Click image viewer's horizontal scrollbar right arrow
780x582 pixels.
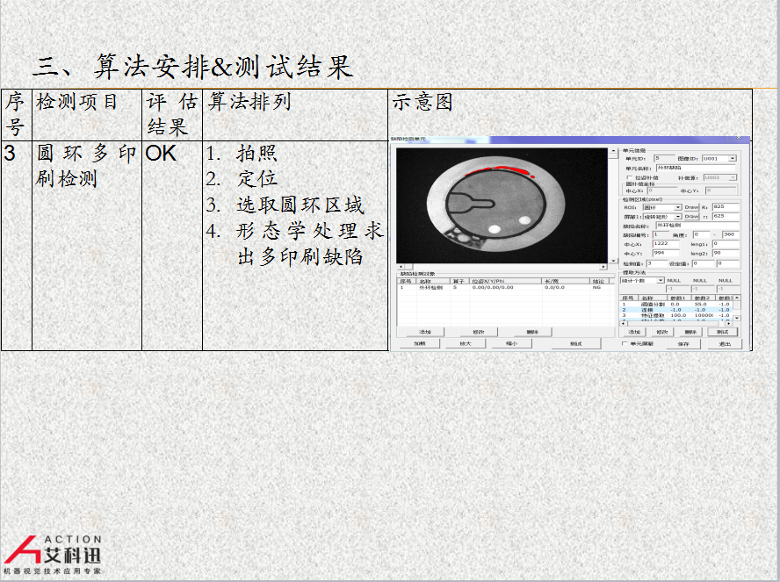pyautogui.click(x=603, y=267)
